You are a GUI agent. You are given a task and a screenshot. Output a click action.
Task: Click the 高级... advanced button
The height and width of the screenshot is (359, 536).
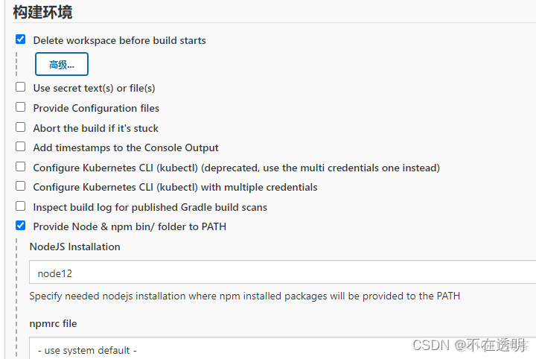62,65
